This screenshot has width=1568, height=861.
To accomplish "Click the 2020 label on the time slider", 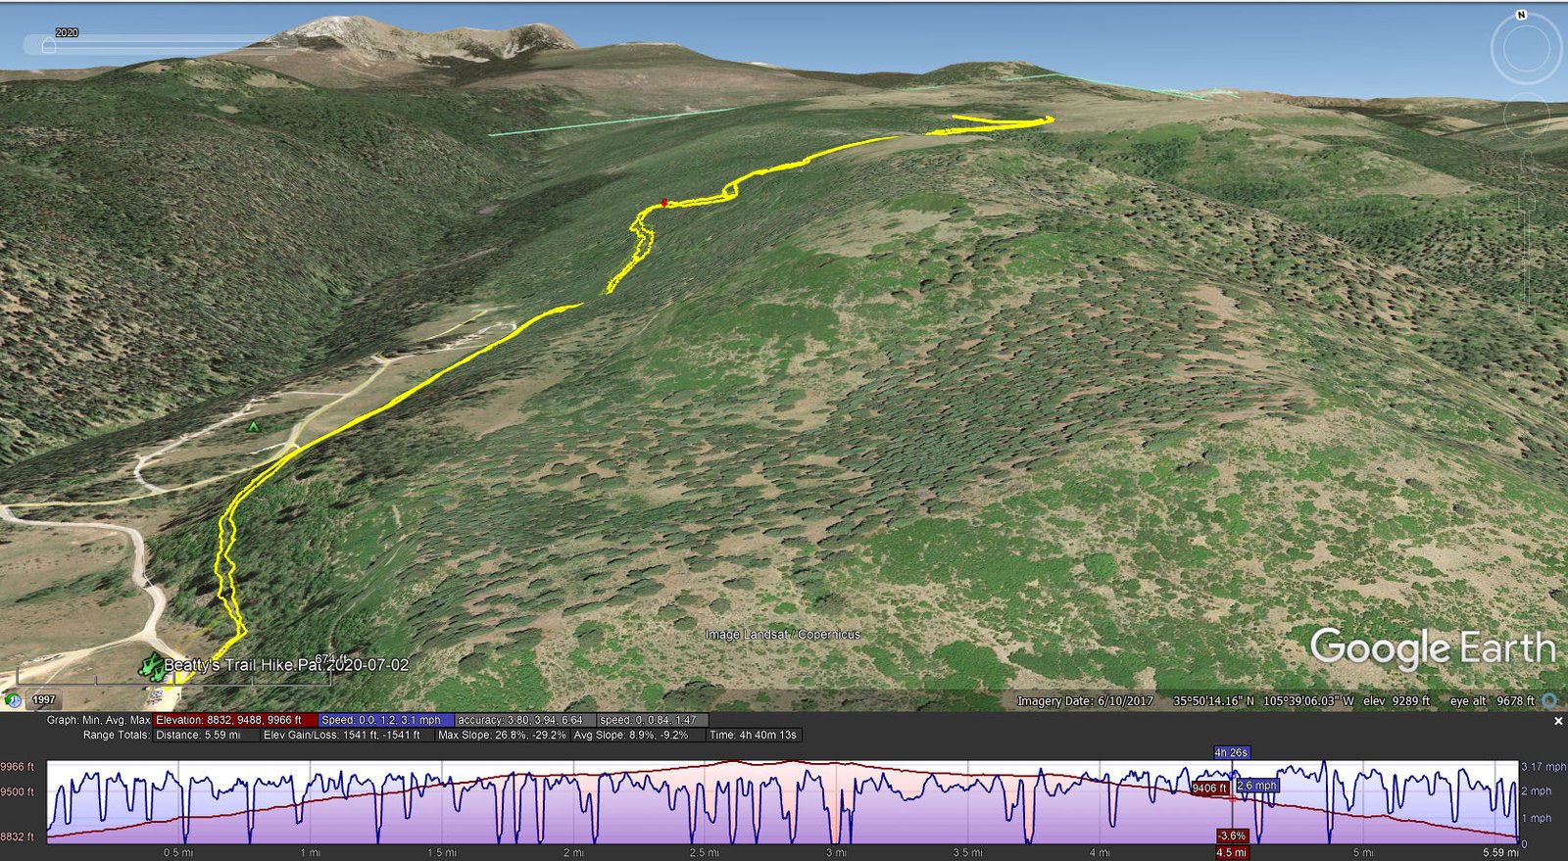I will click(67, 32).
